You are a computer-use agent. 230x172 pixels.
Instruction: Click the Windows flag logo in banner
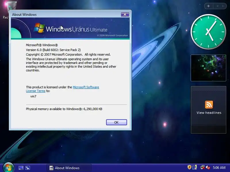pyautogui.click(x=39, y=28)
